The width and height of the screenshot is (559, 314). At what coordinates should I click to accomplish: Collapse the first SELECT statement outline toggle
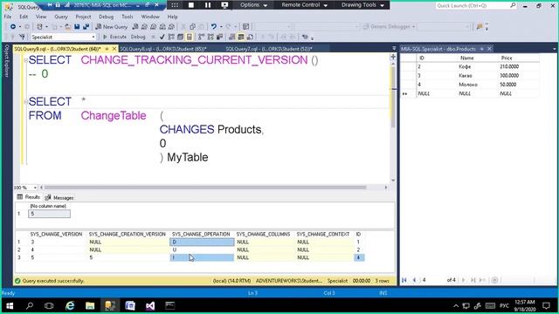(x=25, y=60)
